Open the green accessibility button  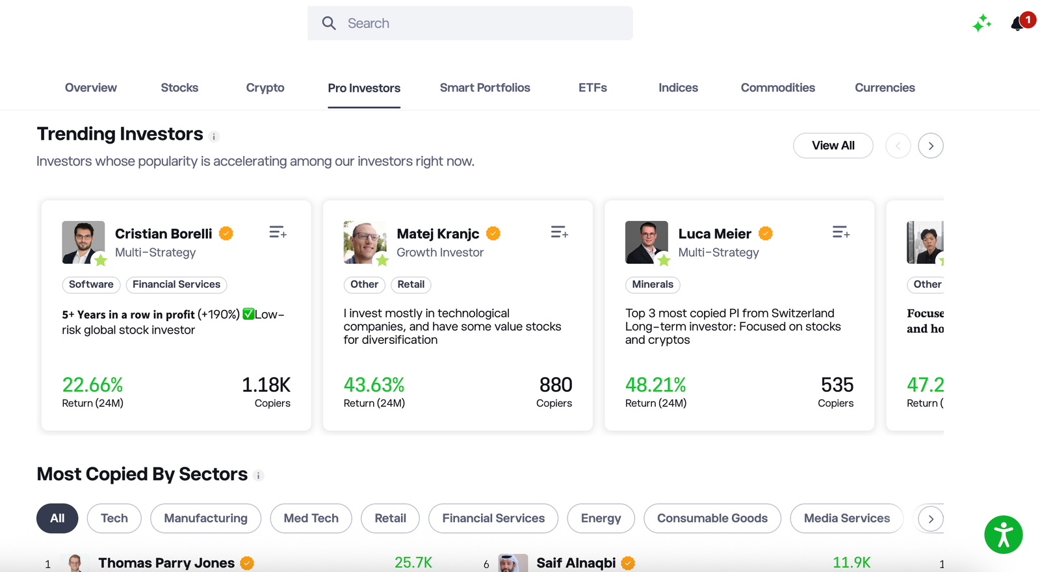click(1004, 534)
